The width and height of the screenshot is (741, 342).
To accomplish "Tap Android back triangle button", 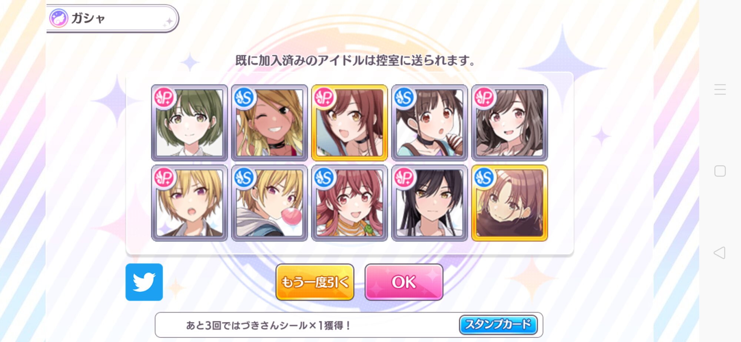I will tap(720, 253).
